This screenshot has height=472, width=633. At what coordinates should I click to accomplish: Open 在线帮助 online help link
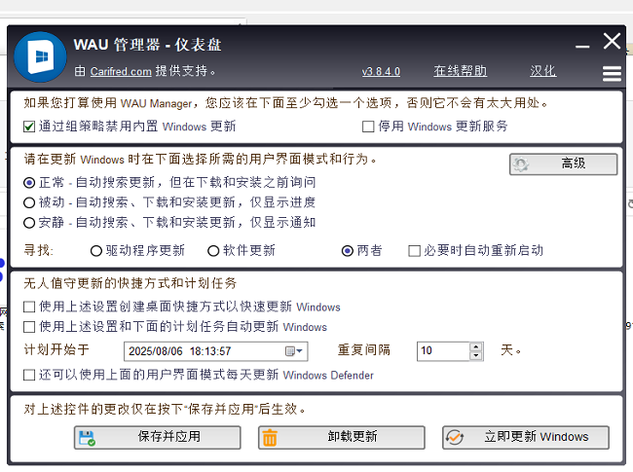click(x=461, y=71)
